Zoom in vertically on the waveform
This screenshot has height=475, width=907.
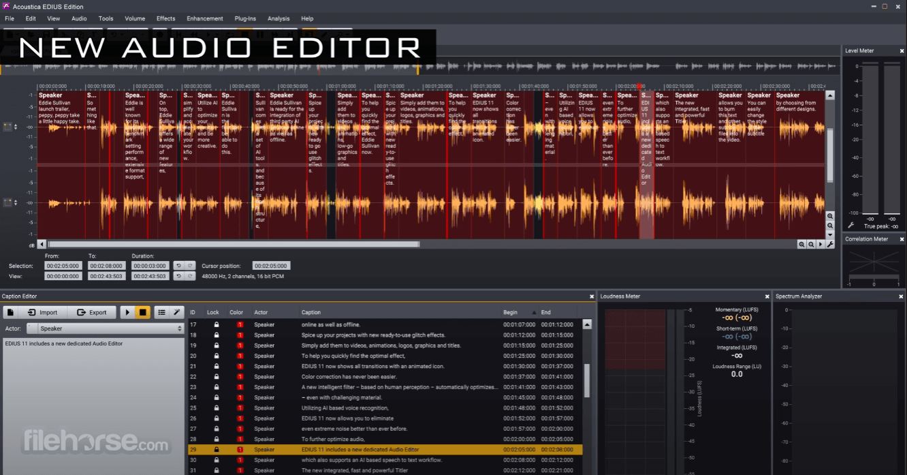tap(830, 216)
